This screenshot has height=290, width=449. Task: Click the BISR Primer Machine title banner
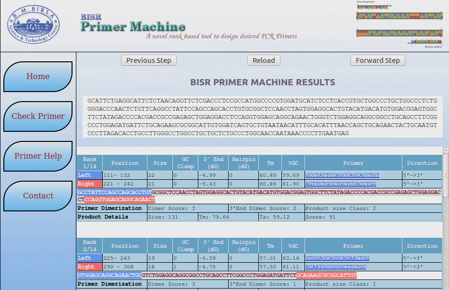tap(133, 23)
